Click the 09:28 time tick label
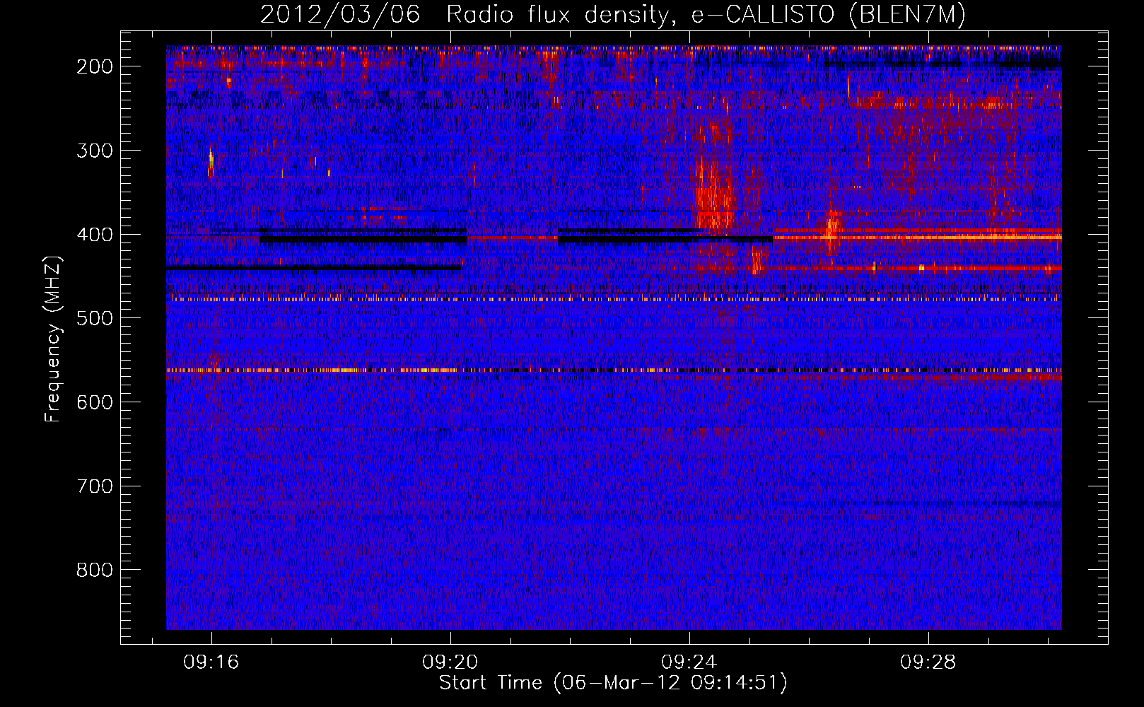This screenshot has height=707, width=1144. (928, 662)
